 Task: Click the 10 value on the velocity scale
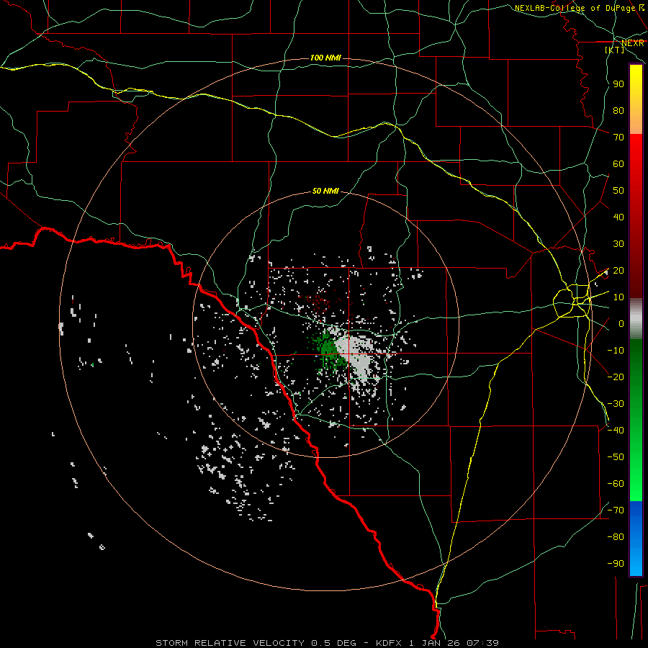coord(618,297)
